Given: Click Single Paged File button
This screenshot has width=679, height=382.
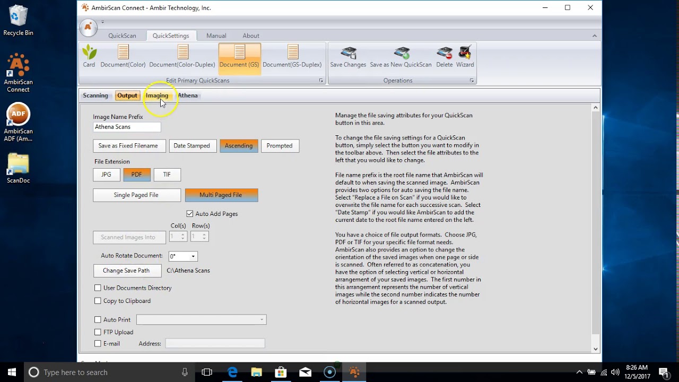Looking at the screenshot, I should [x=136, y=195].
